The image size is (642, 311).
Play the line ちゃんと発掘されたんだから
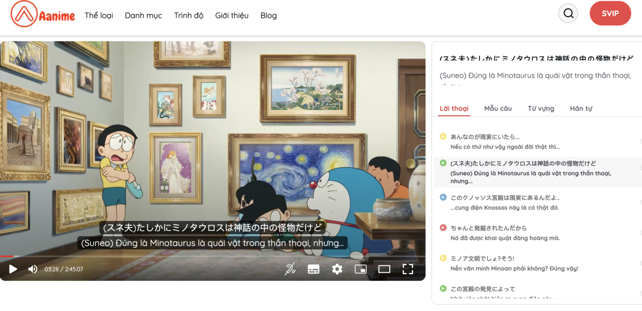pyautogui.click(x=442, y=227)
